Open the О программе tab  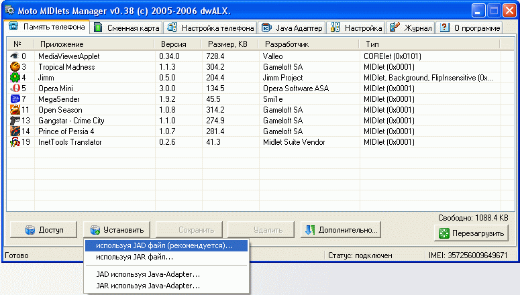coord(469,28)
